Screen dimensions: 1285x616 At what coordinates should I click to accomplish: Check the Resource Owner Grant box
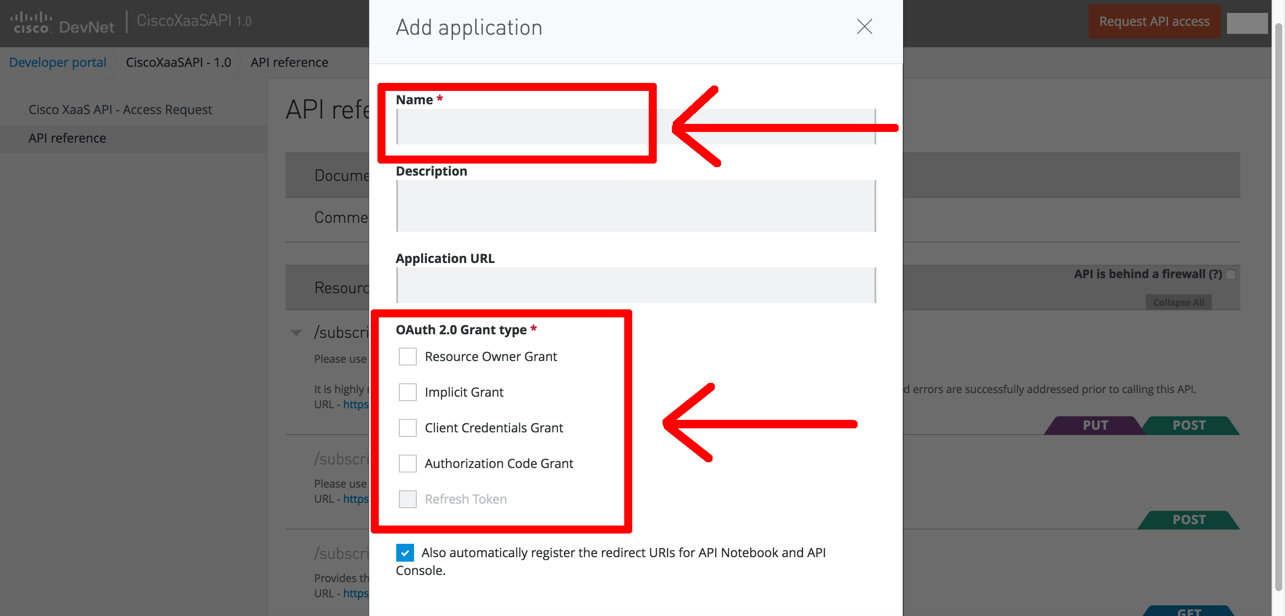(407, 356)
